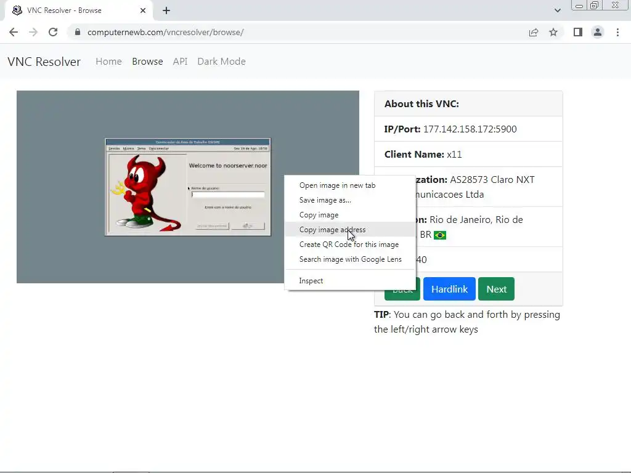This screenshot has height=473, width=631.
Task: Click the Rio de Janeiro location text
Action: (476, 220)
